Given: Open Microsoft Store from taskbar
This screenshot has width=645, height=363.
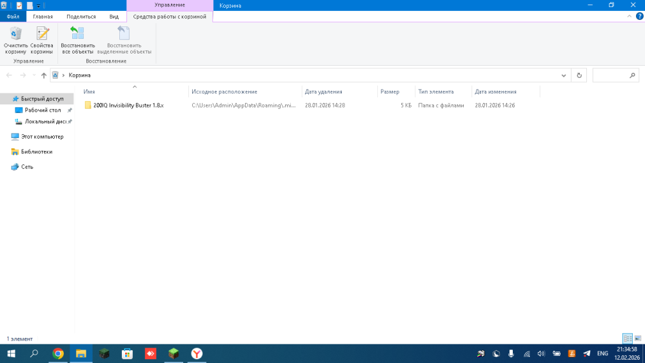Looking at the screenshot, I should 127,353.
